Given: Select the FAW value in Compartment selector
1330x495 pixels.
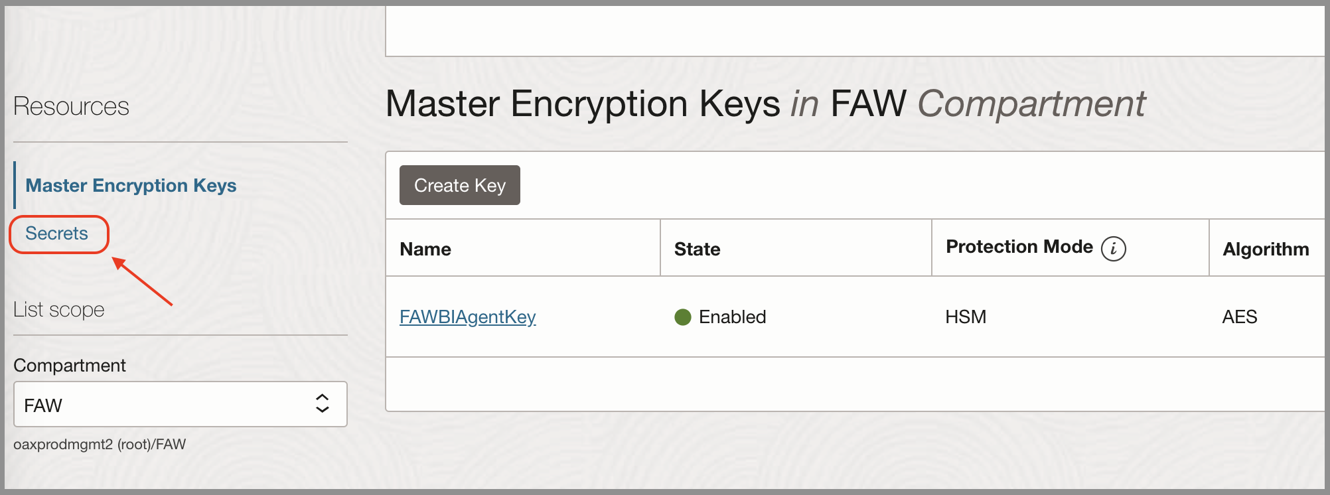Looking at the screenshot, I should pos(44,405).
